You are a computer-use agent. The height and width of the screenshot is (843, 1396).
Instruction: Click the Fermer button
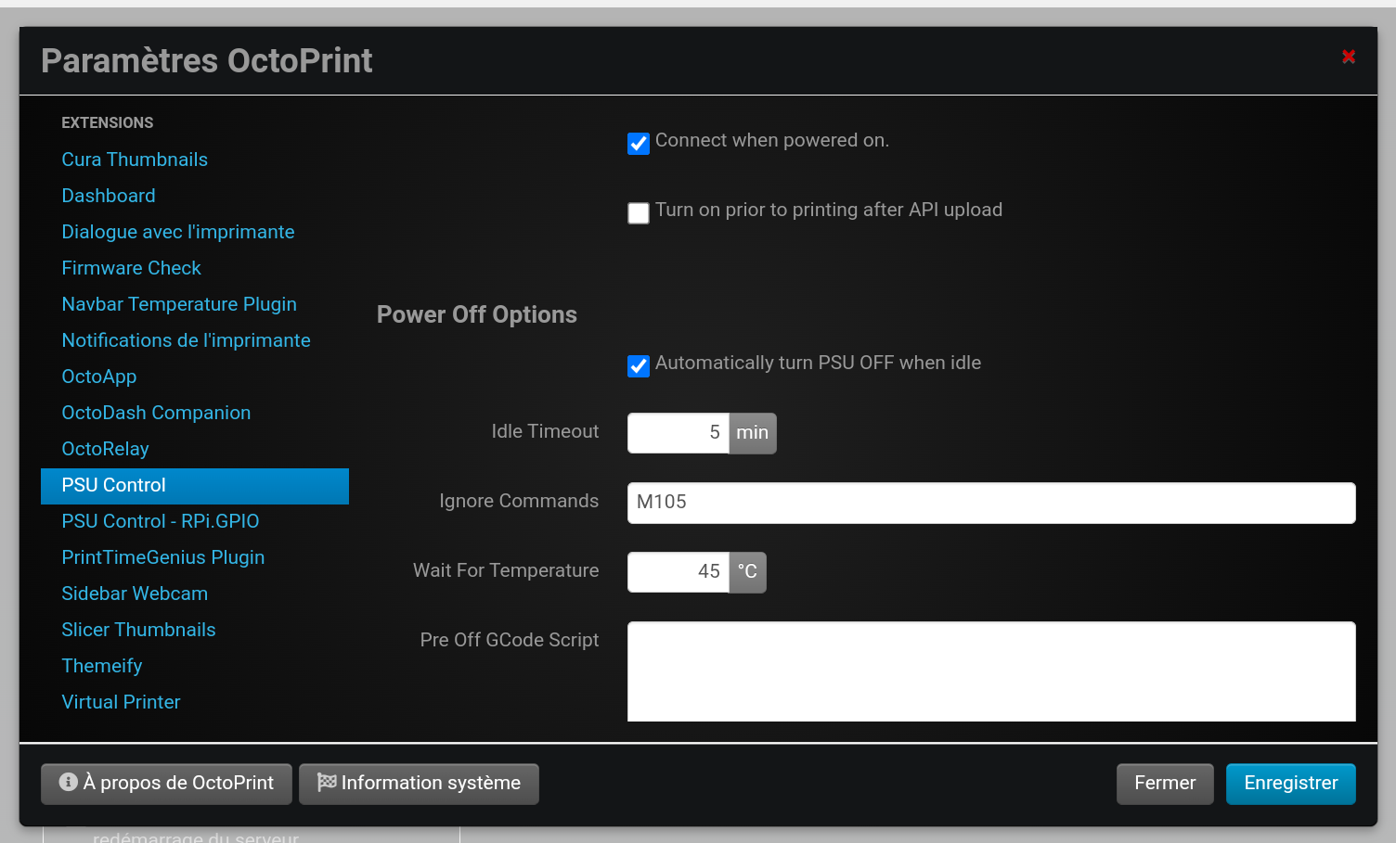[x=1164, y=784]
